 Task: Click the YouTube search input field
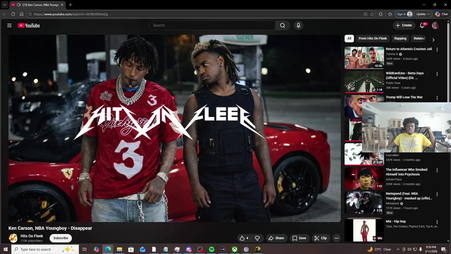[212, 25]
